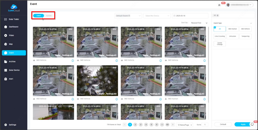Click the Default reset button
The width and height of the screenshot is (258, 130).
click(223, 124)
